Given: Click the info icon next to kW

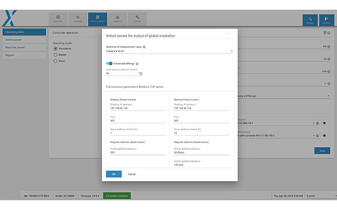Looking at the screenshot, I should click(x=329, y=47).
